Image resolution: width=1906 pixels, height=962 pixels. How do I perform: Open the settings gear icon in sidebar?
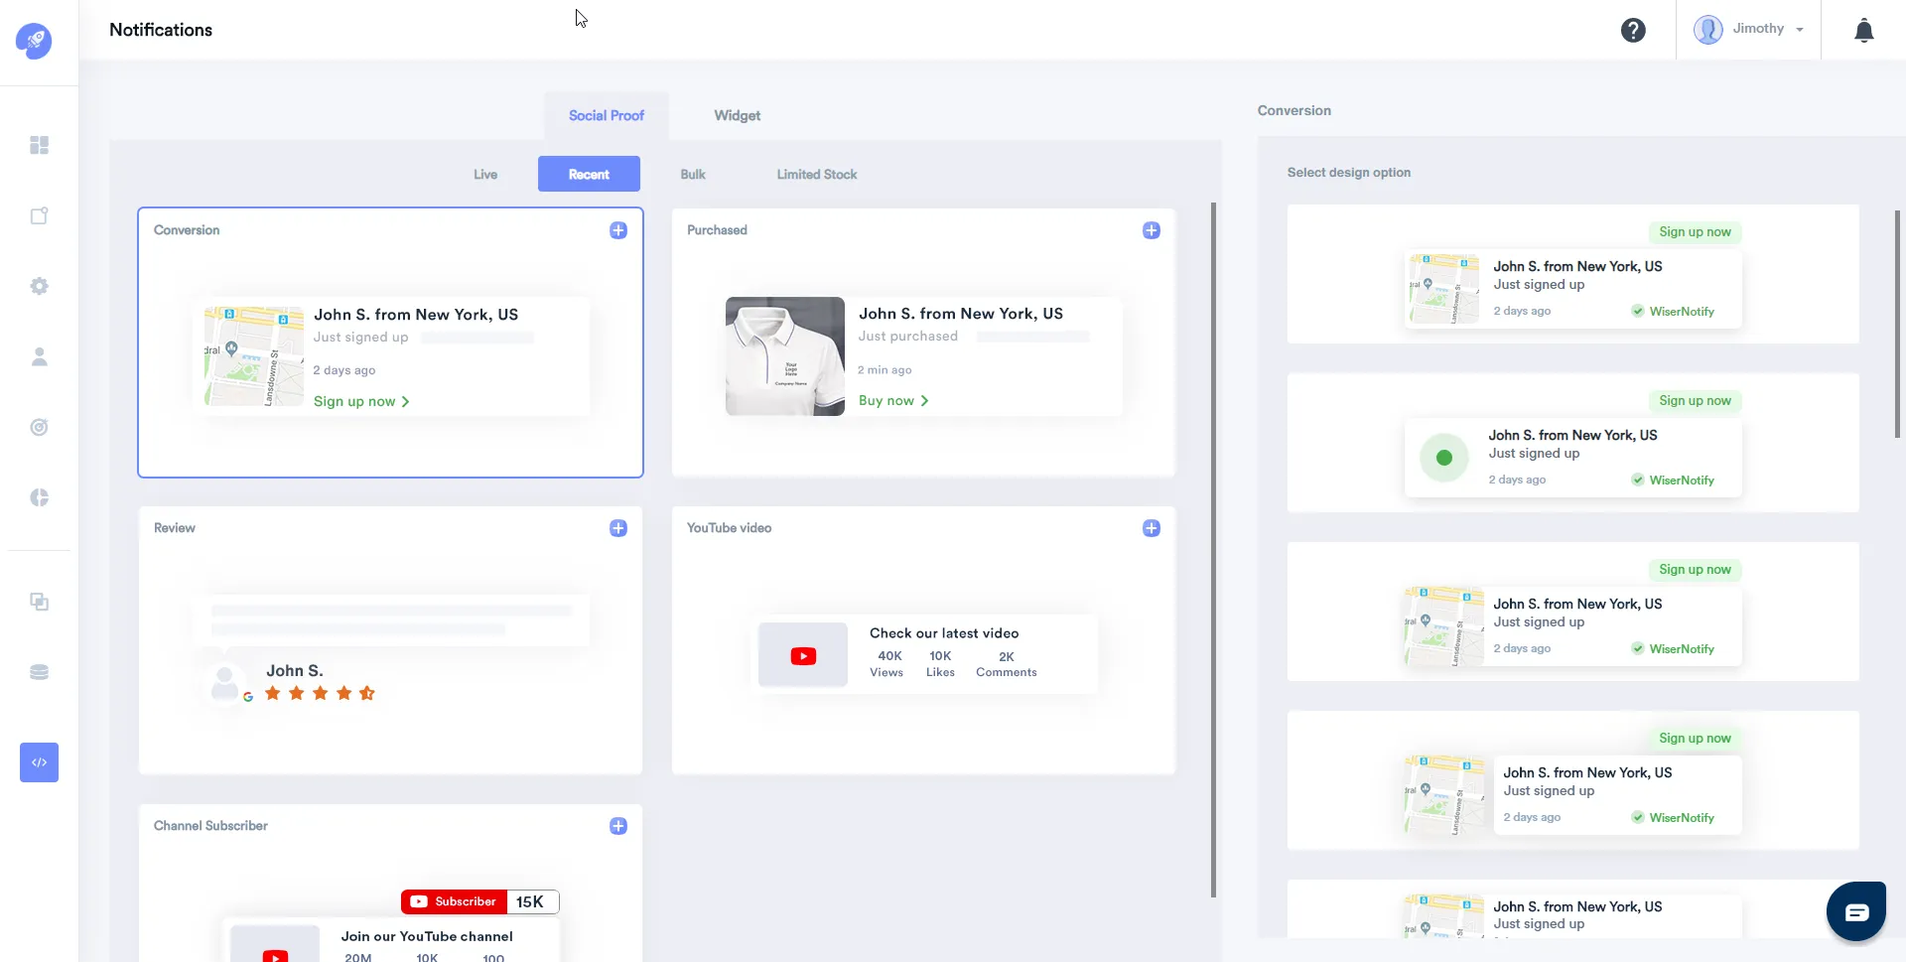[40, 286]
